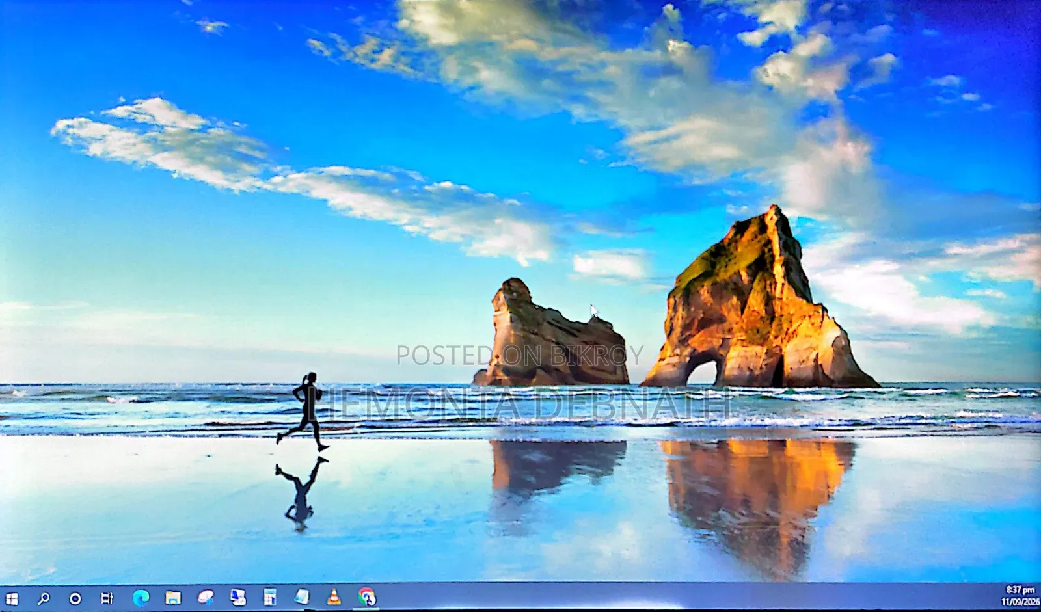The image size is (1041, 612).
Task: Open the notepad-style taskbar icon
Action: [x=302, y=596]
